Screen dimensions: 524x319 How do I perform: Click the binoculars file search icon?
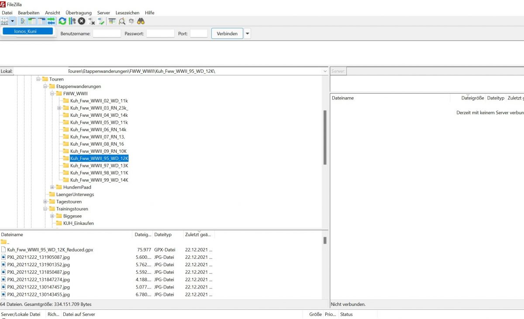141,21
